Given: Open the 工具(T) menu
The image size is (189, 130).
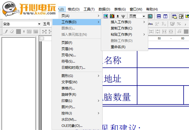Looking at the screenshot, I should (89, 9).
